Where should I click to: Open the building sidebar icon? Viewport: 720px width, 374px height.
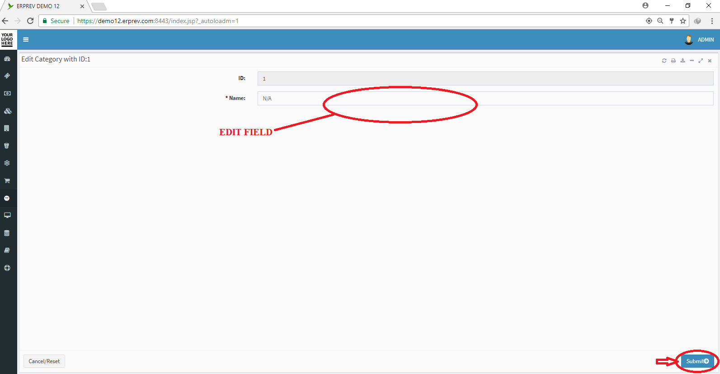(7, 128)
